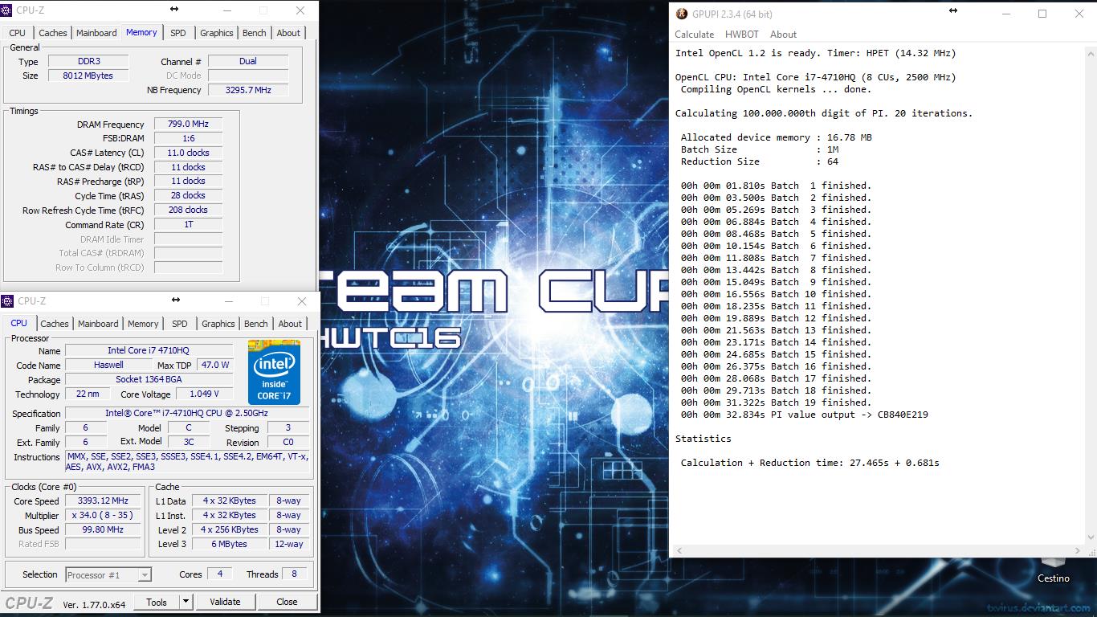Maximize the GPUPI window

(x=1042, y=14)
